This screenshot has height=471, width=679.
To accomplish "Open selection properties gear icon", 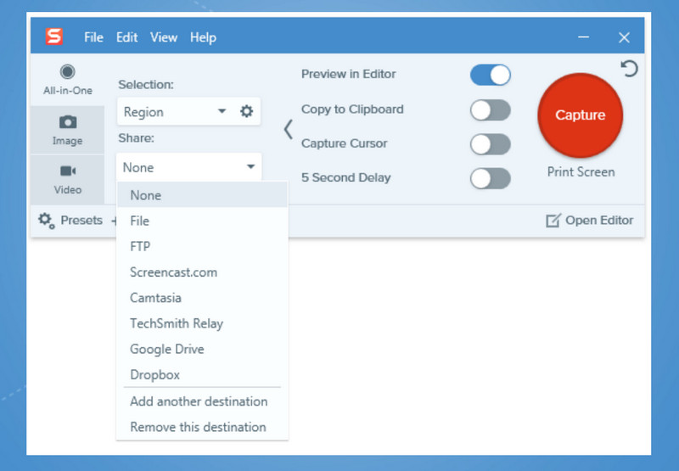I will (x=246, y=112).
